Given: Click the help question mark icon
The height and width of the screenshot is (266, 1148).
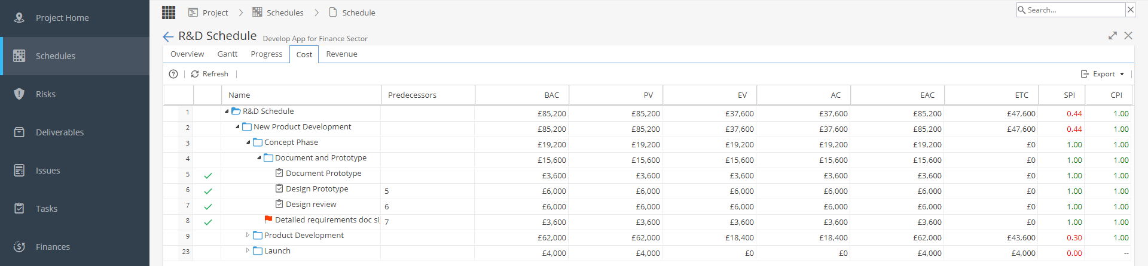Looking at the screenshot, I should (x=173, y=74).
